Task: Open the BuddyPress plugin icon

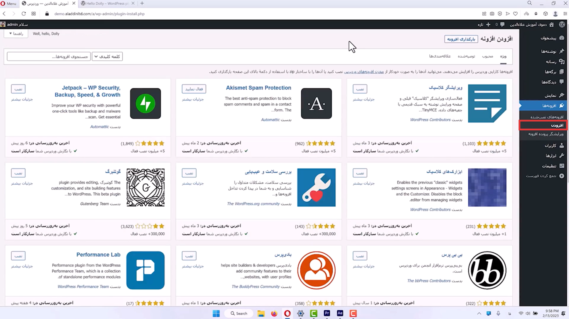Action: coord(316,270)
